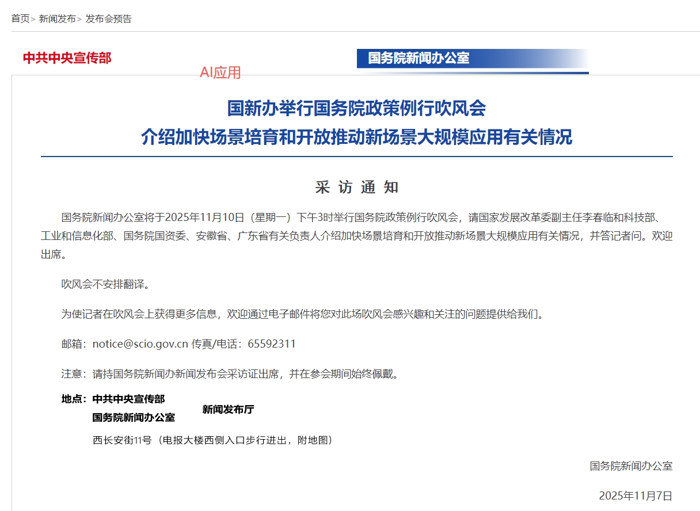Screen dimensions: 700x511
Task: Click the paragraph line starting 工业和信息化部
Action: [x=356, y=236]
